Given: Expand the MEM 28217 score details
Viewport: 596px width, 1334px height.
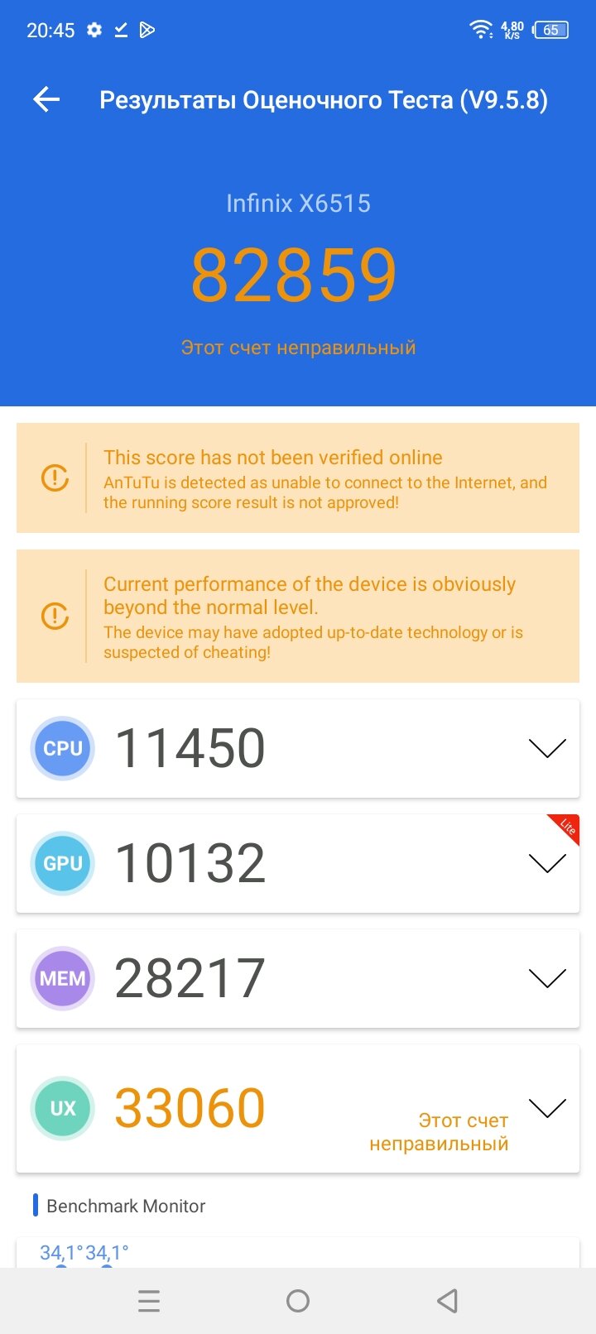Looking at the screenshot, I should point(547,978).
